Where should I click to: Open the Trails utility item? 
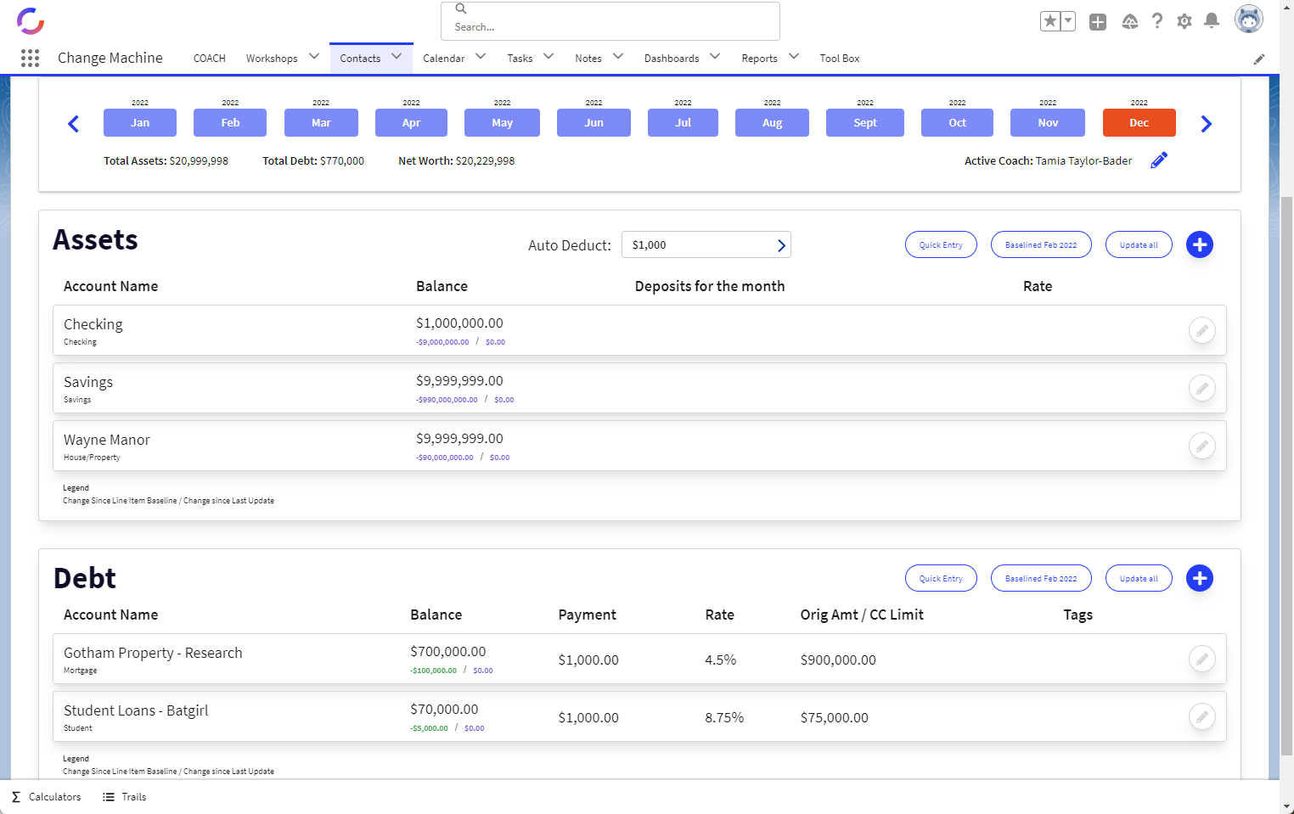tap(125, 797)
